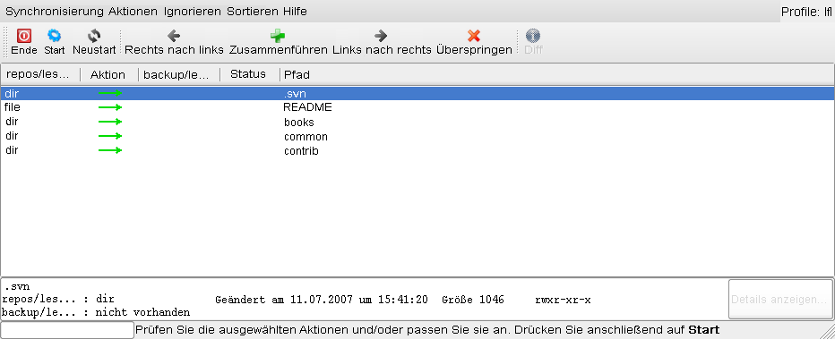Select the books path entry
This screenshot has height=339, width=835.
298,123
